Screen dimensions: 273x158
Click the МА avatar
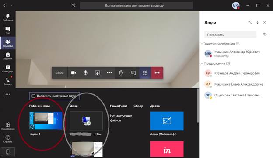(208, 84)
